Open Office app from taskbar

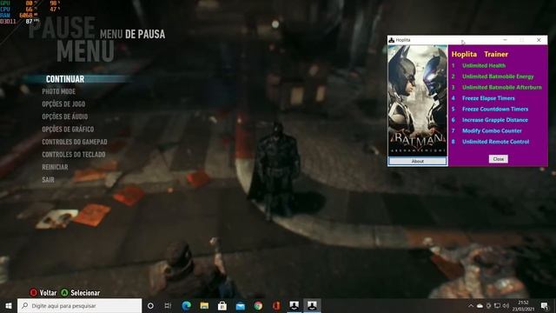click(276, 305)
